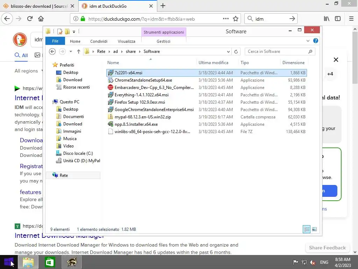Click Share Feedback on DuckDuckGo
The image size is (358, 269).
pos(327,248)
